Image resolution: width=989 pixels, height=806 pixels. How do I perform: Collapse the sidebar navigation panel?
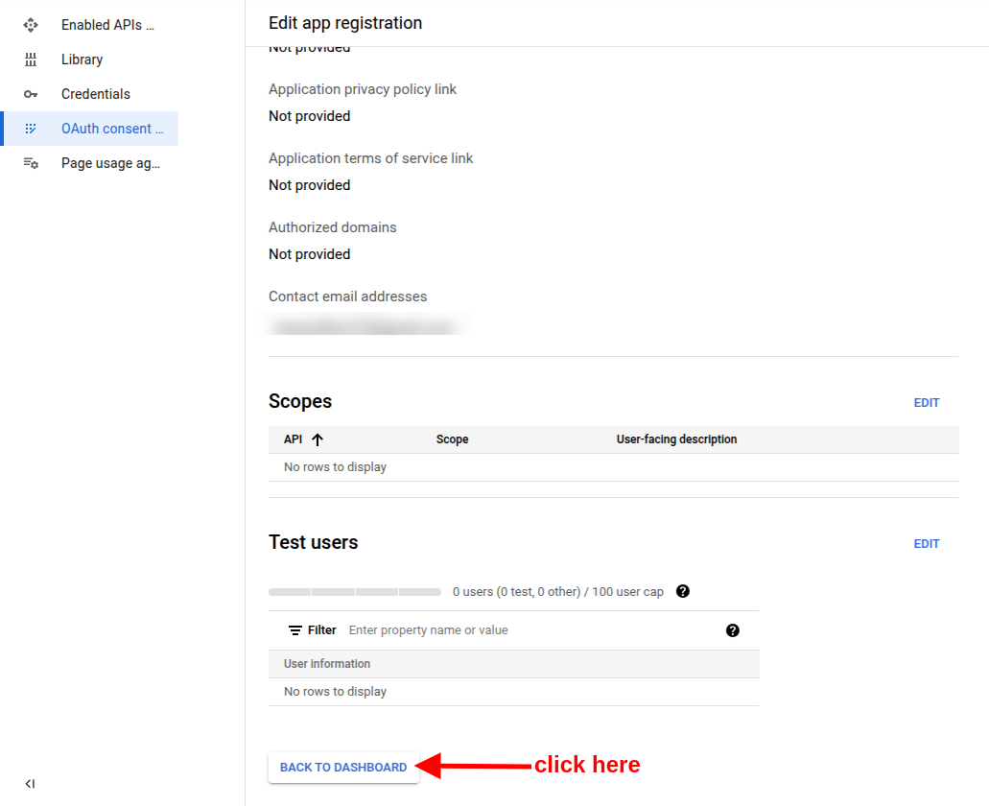point(30,784)
